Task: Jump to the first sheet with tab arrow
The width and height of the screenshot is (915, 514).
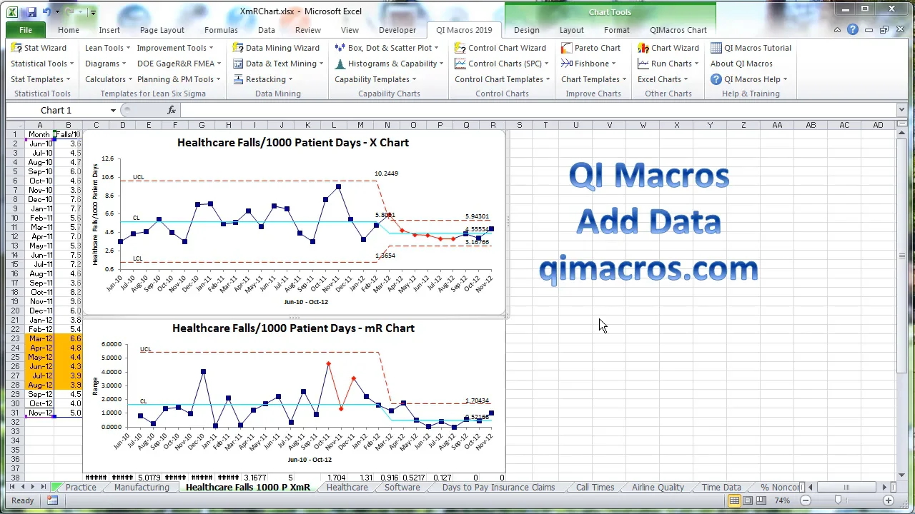Action: click(11, 487)
